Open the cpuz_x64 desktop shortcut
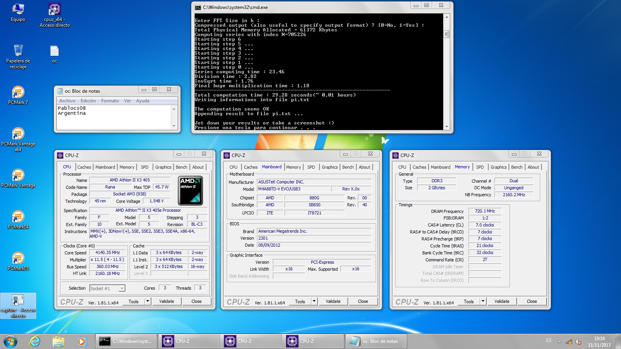Screen dimensions: 621x349 tap(55, 15)
